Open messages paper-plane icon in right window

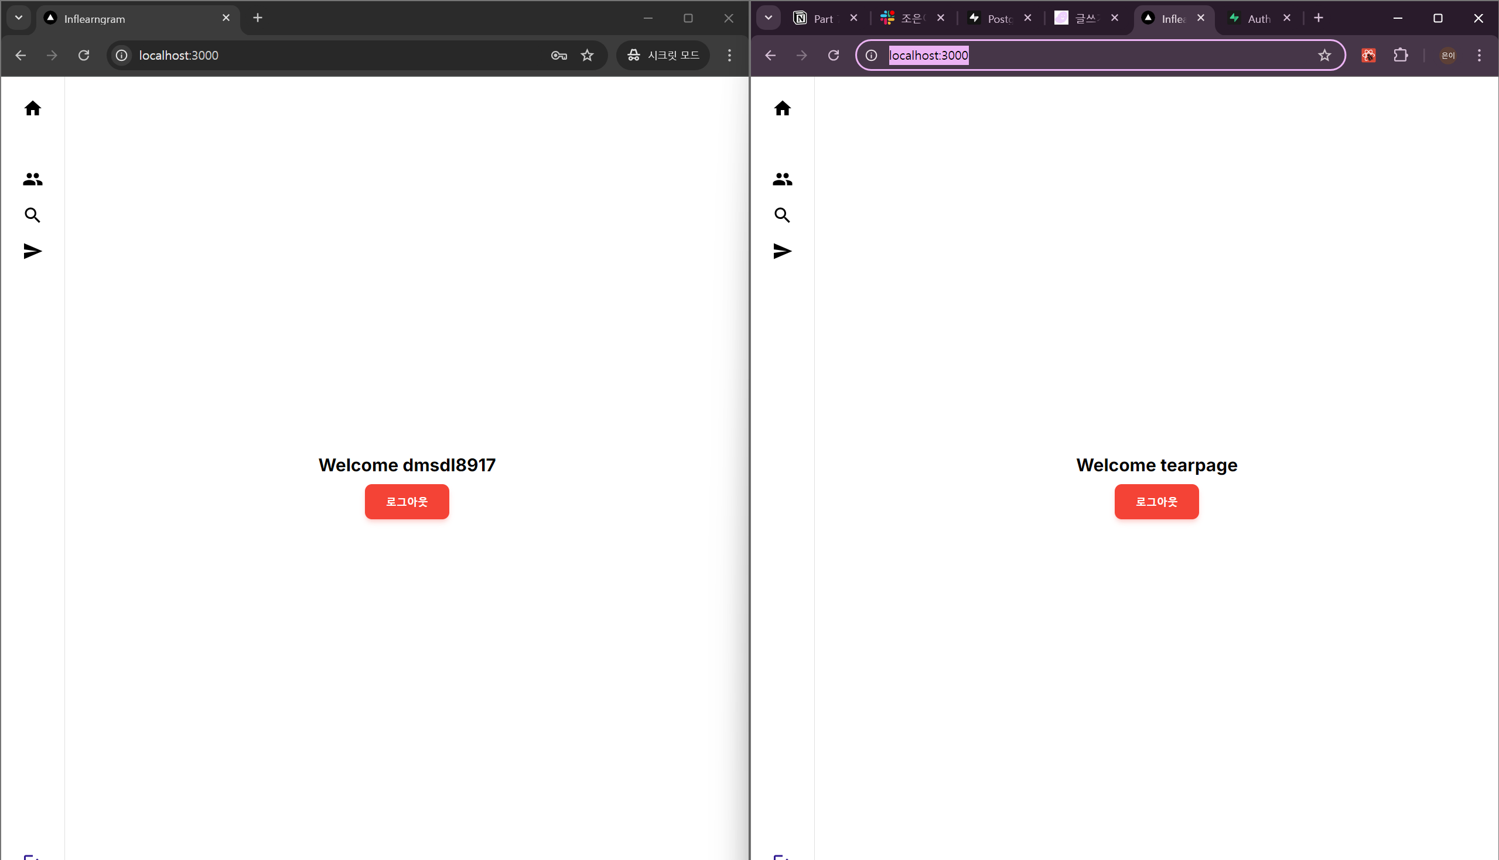point(781,251)
